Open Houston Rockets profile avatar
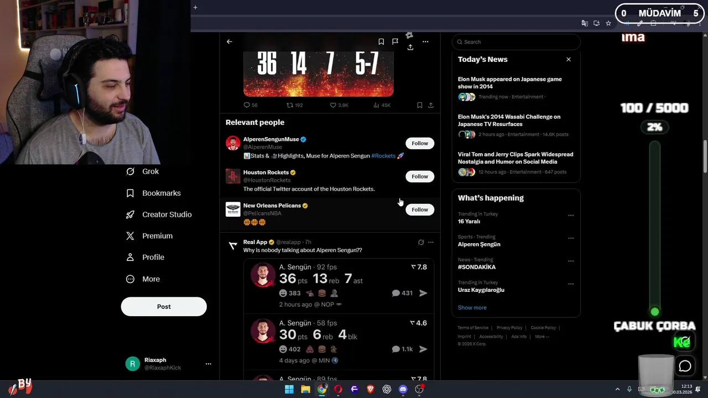Screen dimensions: 708x398 coord(233,176)
